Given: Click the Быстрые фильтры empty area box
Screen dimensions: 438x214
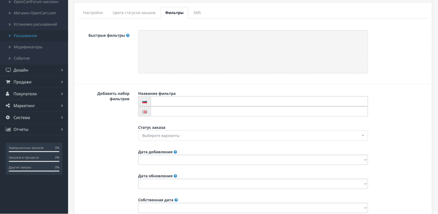Looking at the screenshot, I should pyautogui.click(x=253, y=52).
